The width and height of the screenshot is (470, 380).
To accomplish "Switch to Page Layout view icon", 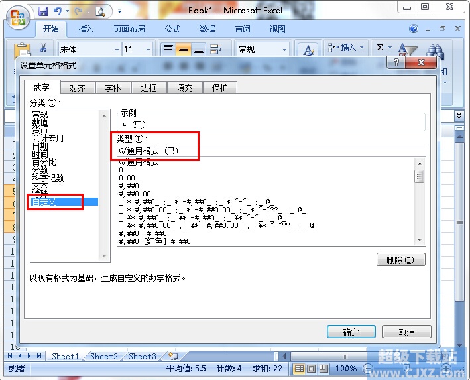I will [x=312, y=369].
